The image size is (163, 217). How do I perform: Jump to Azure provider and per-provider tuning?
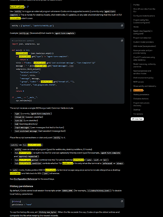143,52
